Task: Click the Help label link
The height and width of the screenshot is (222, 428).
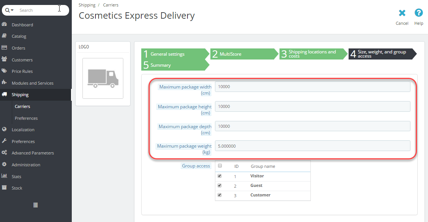Action: 419,23
